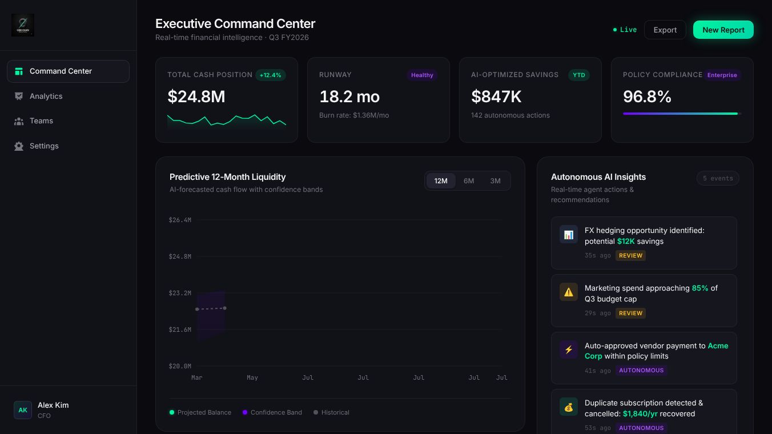This screenshot has height=434, width=772.
Task: Open Analytics via its chart icon
Action: tap(19, 97)
